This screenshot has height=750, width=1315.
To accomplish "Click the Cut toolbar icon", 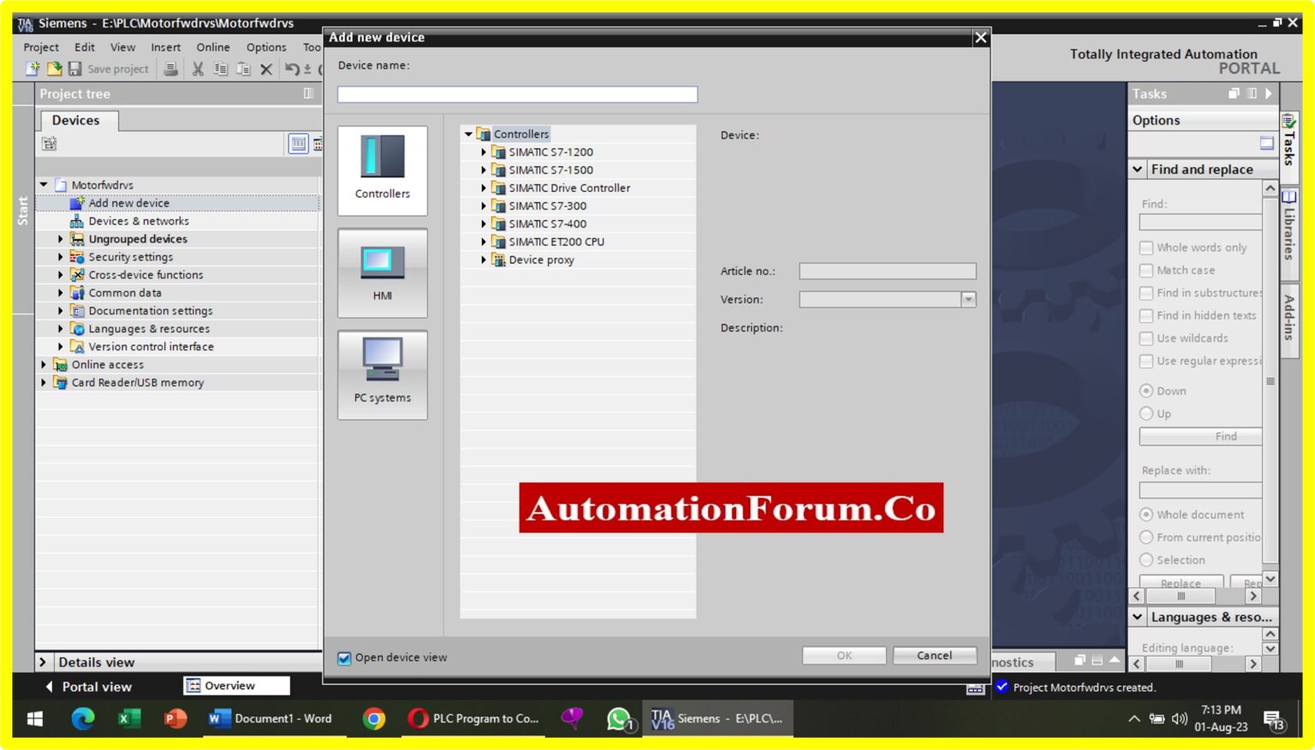I will [x=198, y=68].
